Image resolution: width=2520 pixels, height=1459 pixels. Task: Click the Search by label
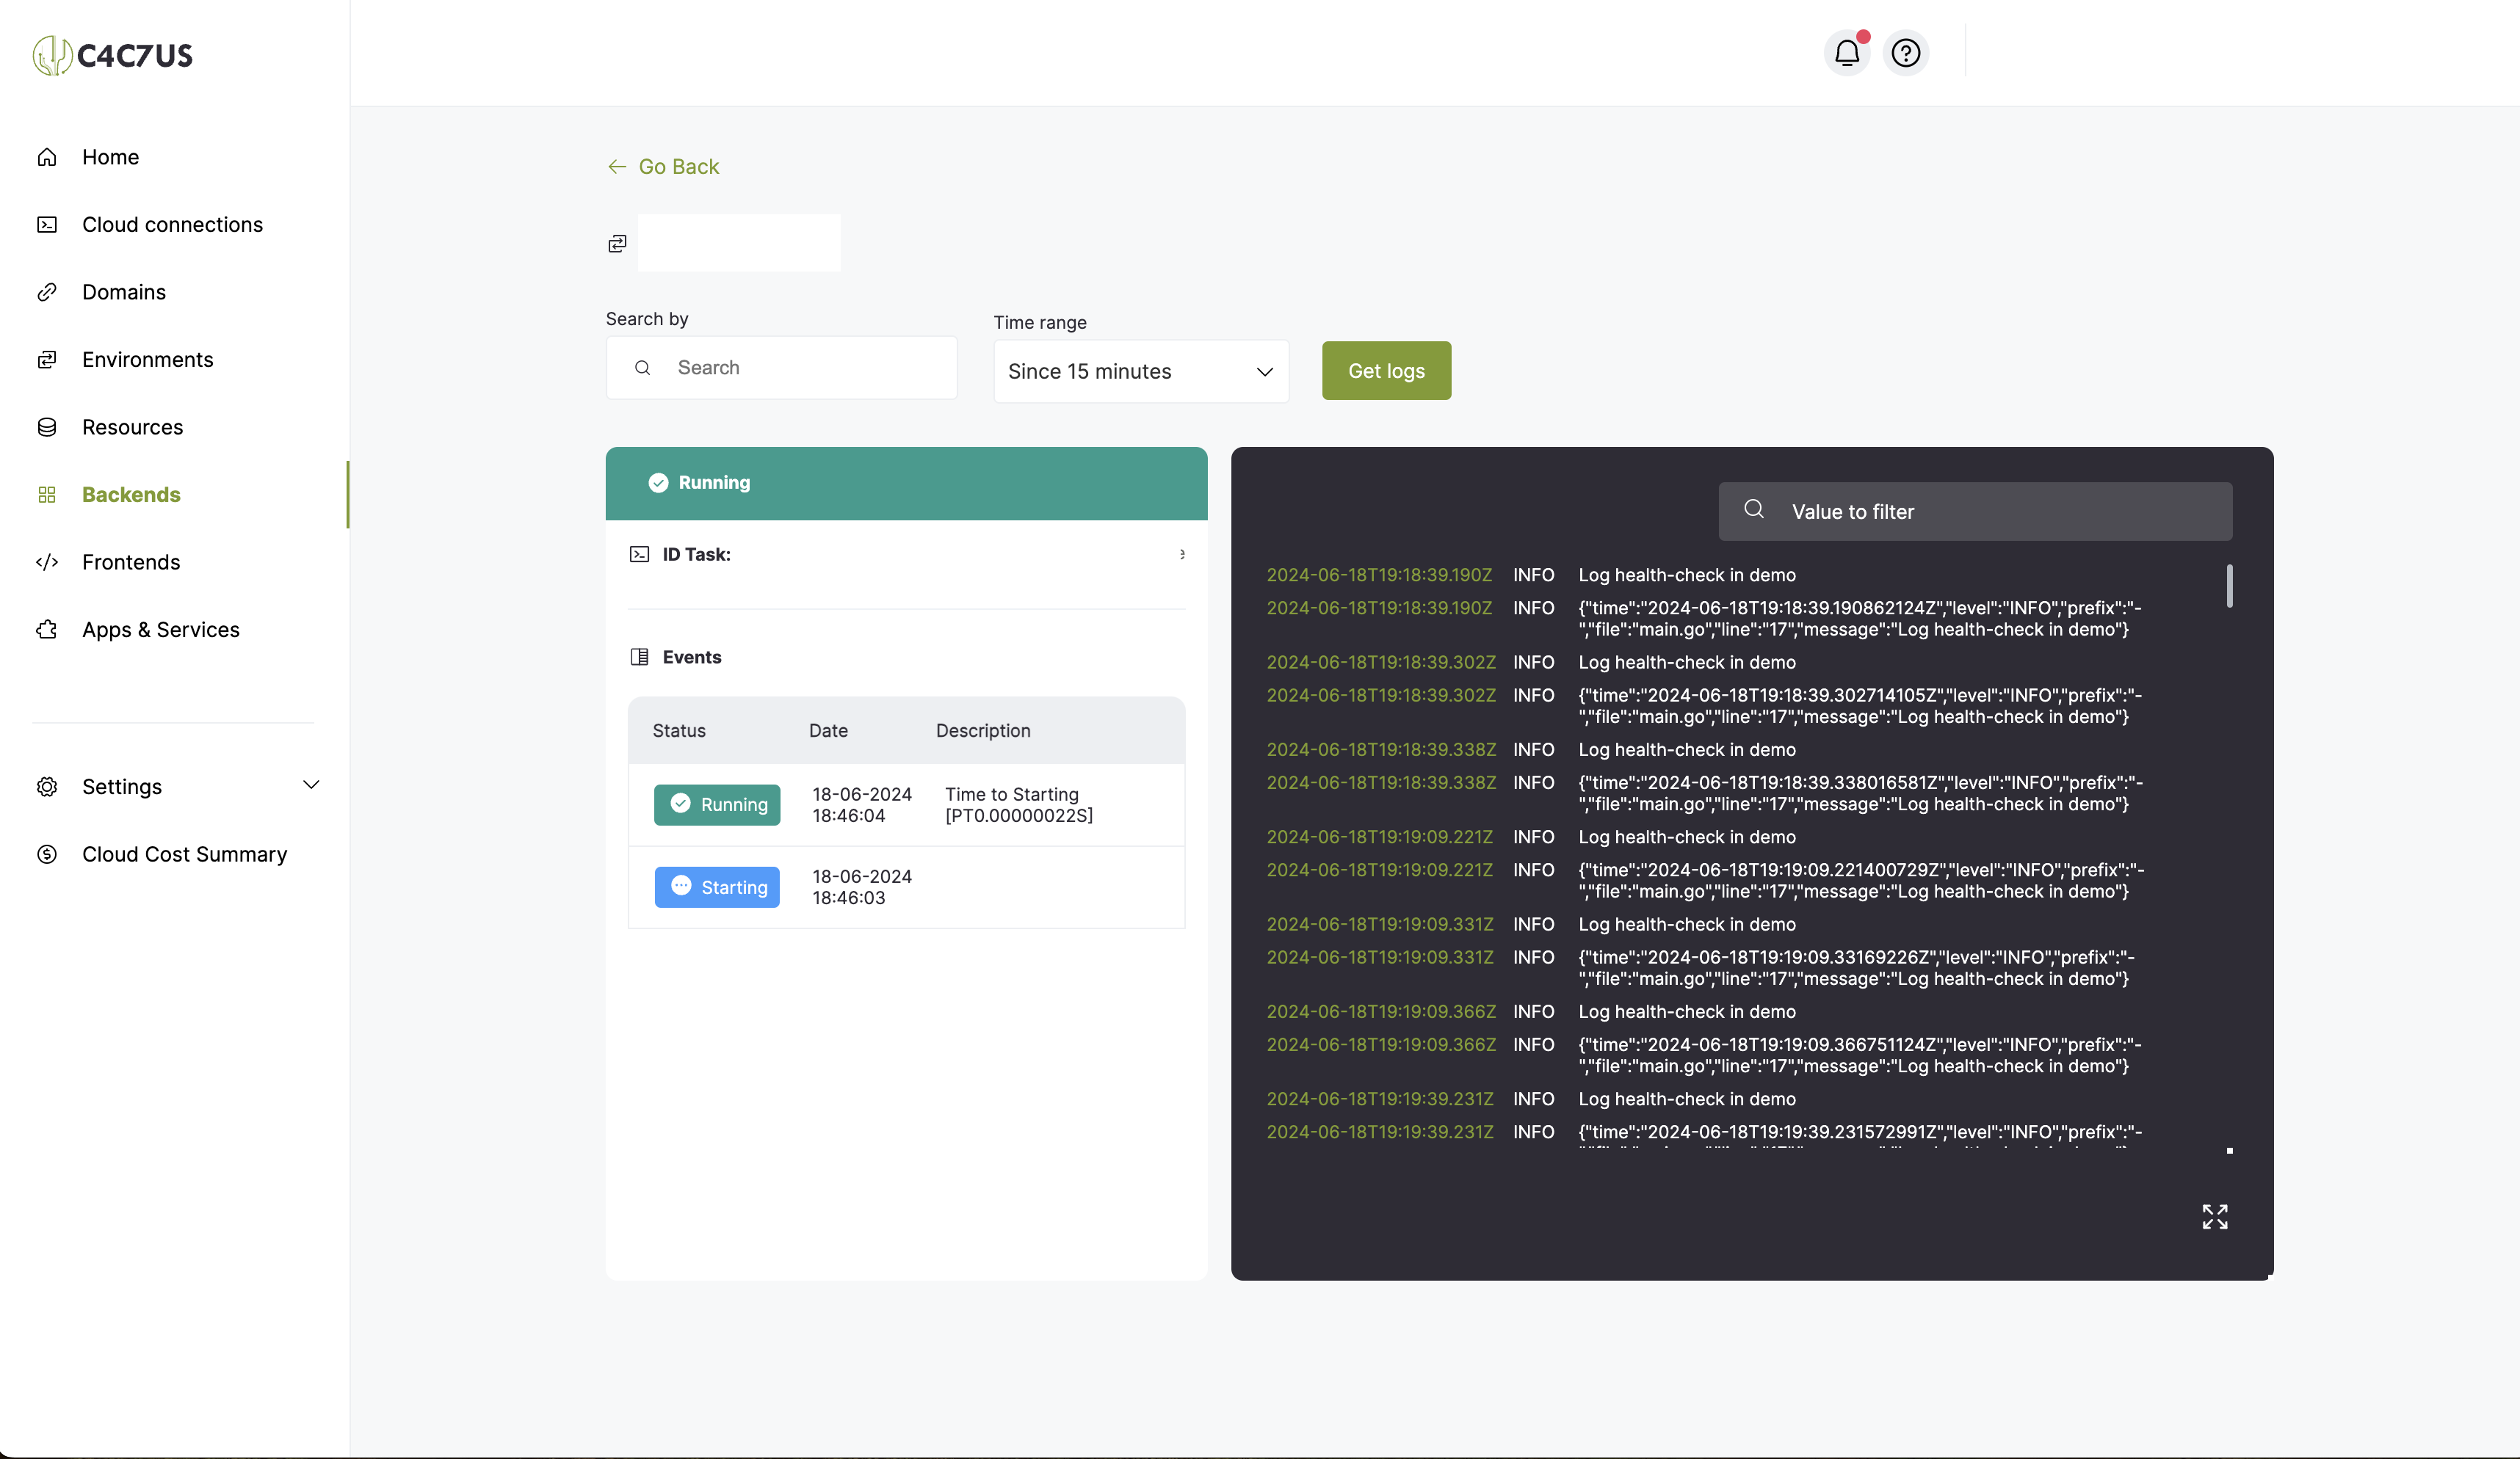point(647,319)
